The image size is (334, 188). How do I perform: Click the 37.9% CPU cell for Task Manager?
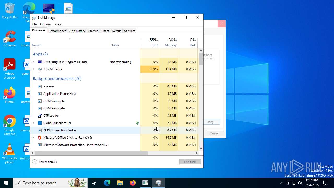[x=150, y=69]
